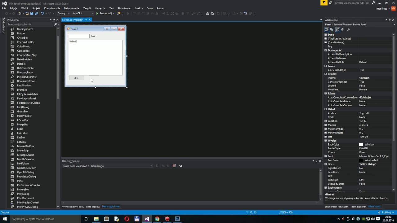Click the text box on Form1 designer
Screen dimensions: 397x223
click(x=79, y=36)
